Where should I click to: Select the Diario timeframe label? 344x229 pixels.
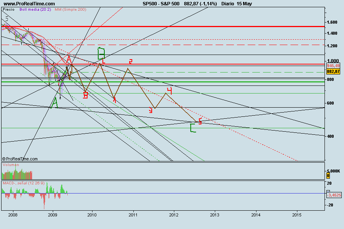click(227, 4)
